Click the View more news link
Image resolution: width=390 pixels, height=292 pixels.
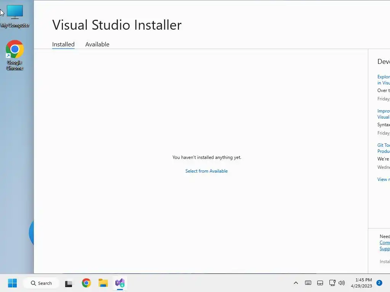pyautogui.click(x=384, y=179)
